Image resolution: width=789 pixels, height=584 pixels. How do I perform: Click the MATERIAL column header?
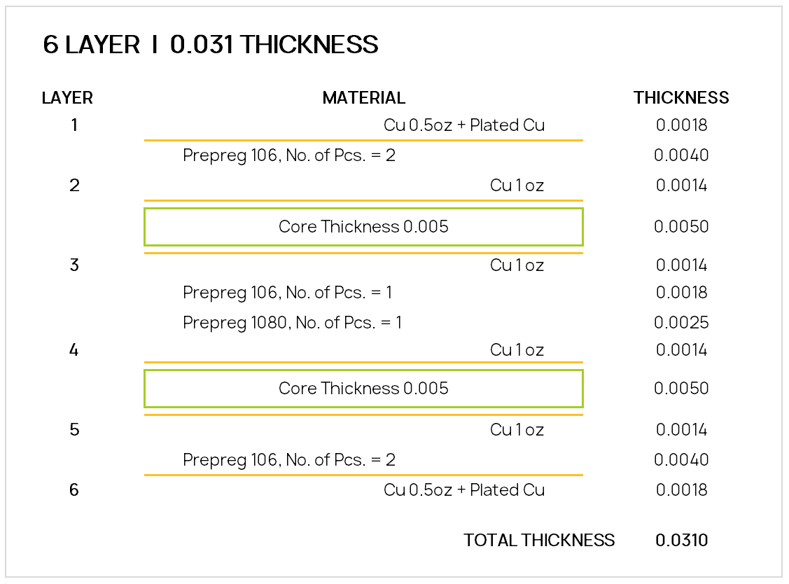click(x=363, y=98)
